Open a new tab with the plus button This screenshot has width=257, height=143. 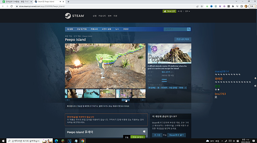[x=68, y=2]
